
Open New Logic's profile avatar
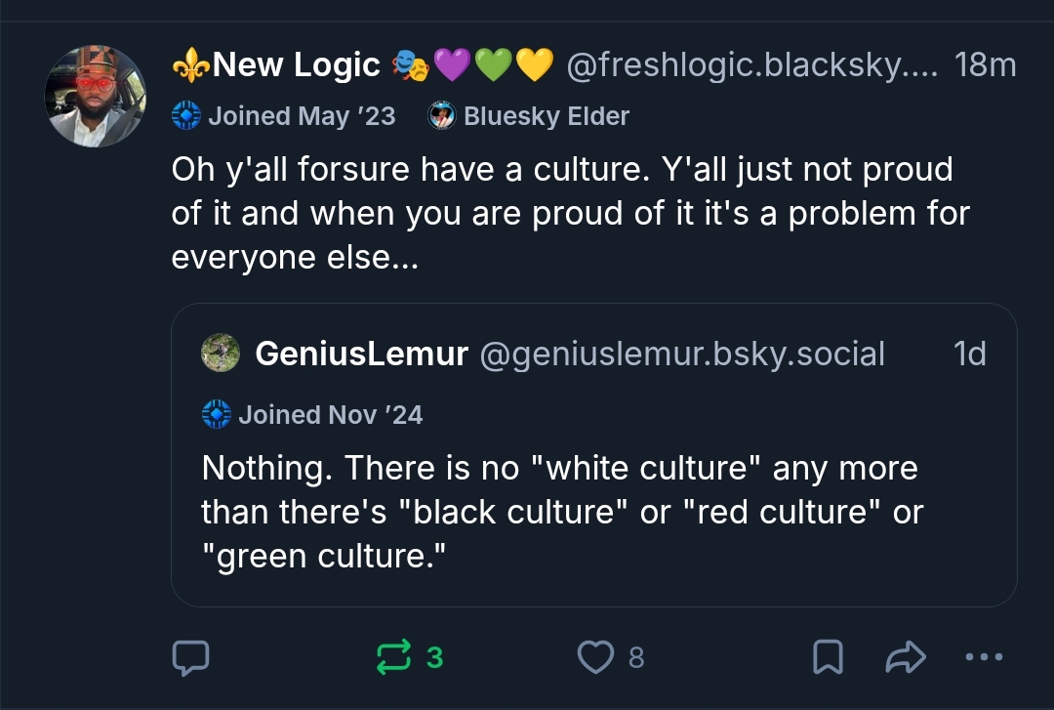[x=95, y=96]
